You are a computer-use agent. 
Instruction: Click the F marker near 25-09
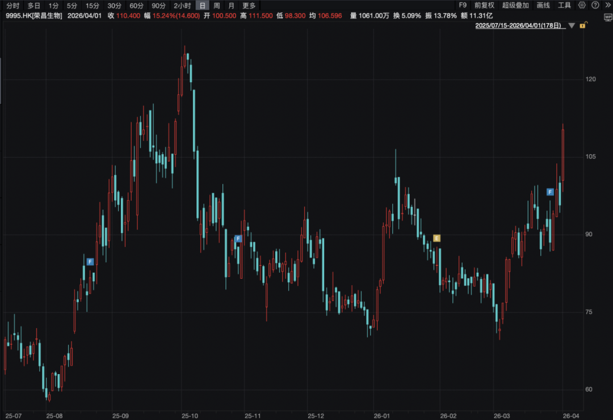(x=90, y=261)
